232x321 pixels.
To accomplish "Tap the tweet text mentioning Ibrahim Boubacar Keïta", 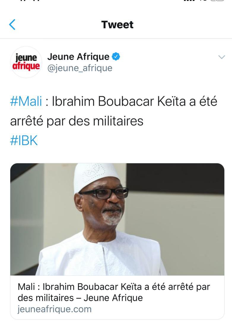I will pos(114,111).
